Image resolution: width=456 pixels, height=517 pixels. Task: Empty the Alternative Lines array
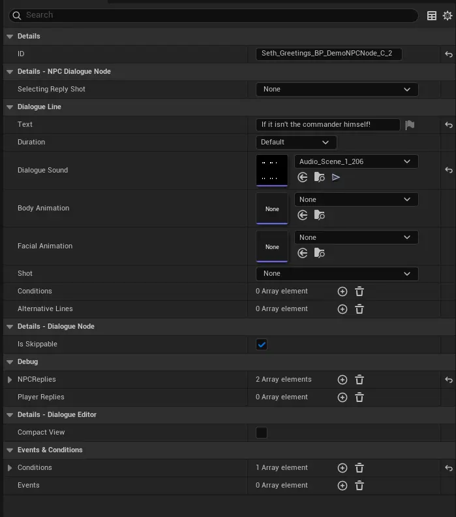pyautogui.click(x=359, y=309)
